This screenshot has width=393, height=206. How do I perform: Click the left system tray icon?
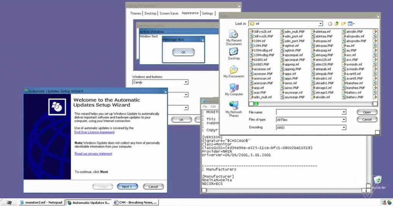384,203
